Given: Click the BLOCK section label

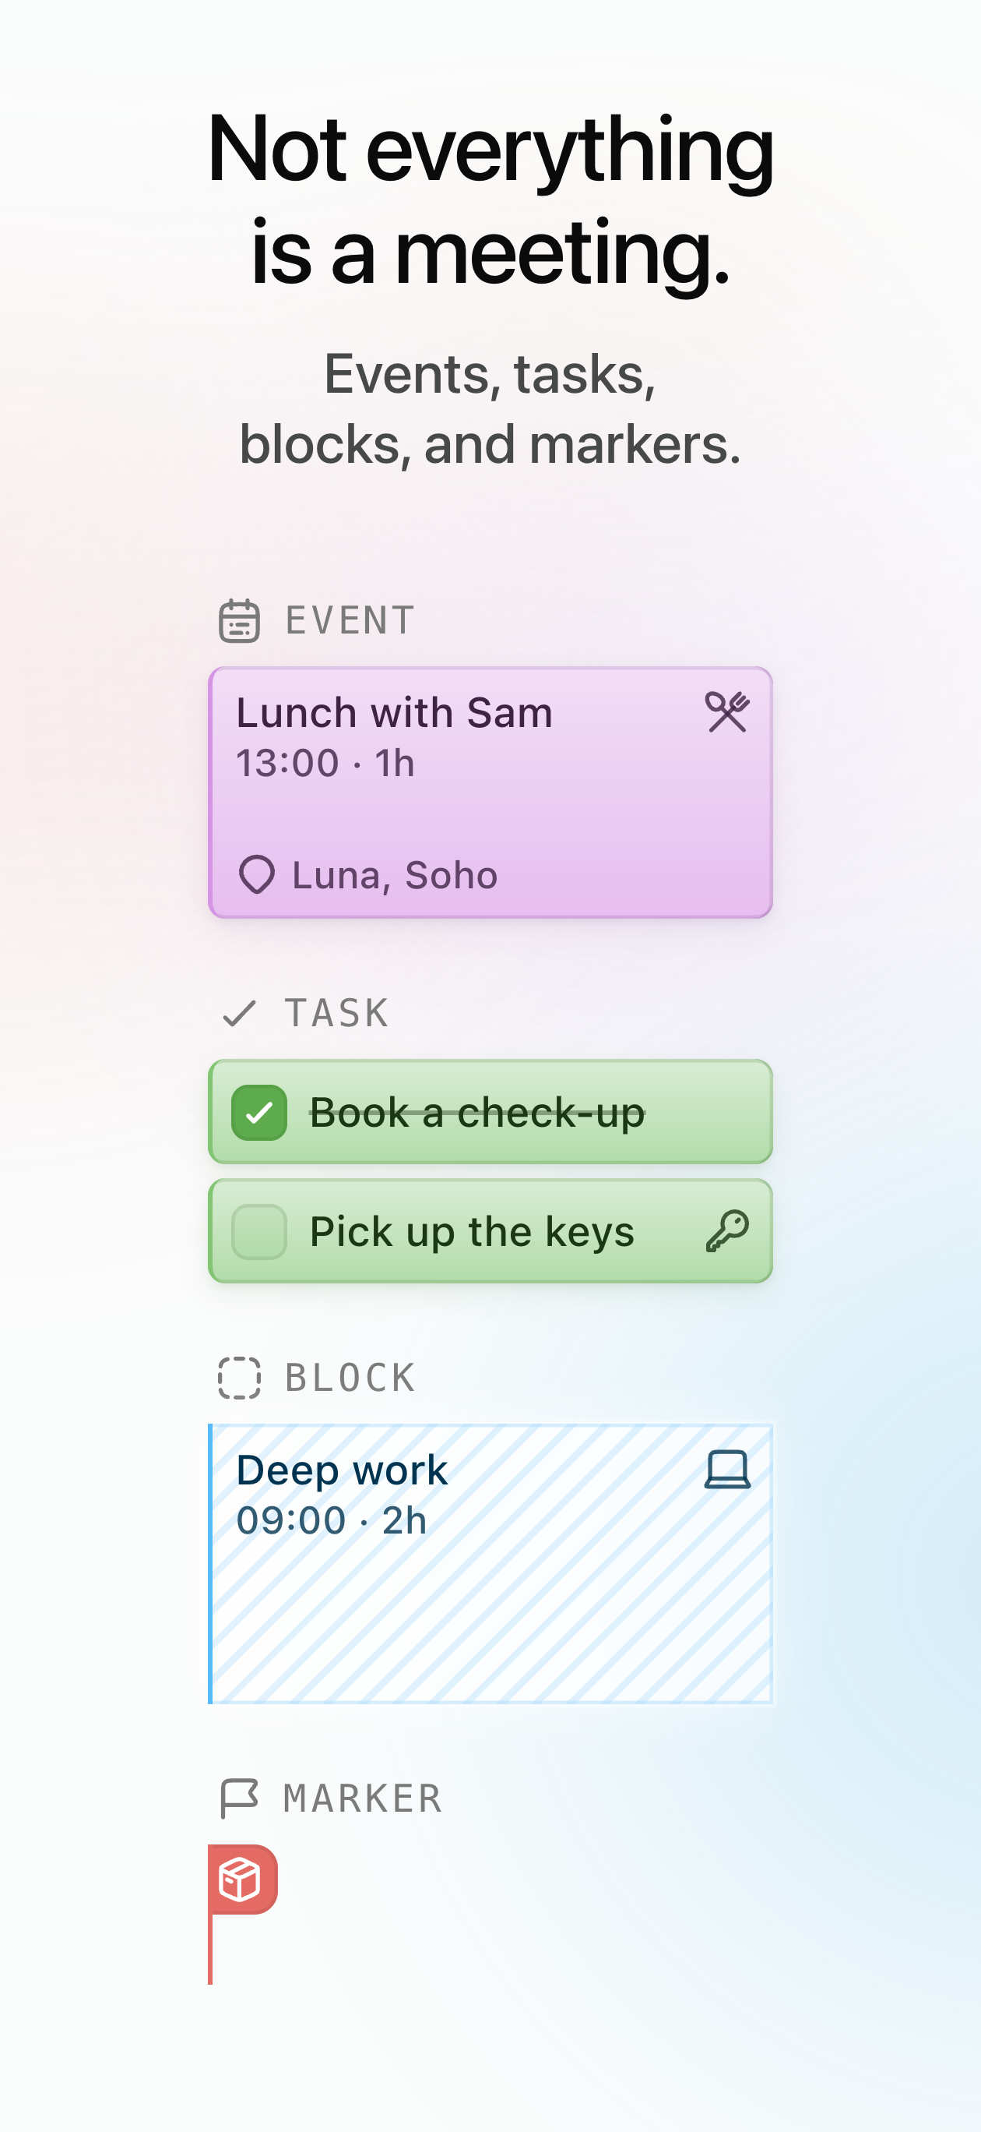Looking at the screenshot, I should tap(350, 1378).
